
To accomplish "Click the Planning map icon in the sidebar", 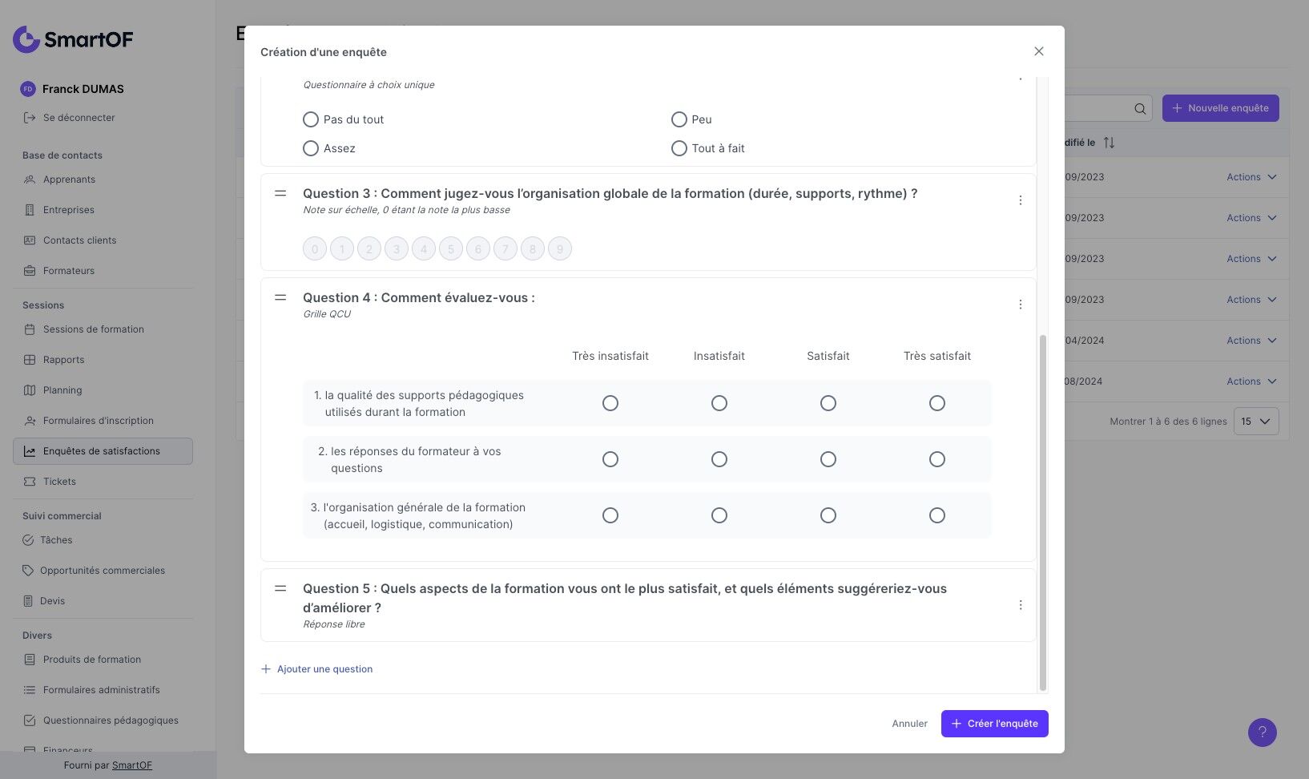I will point(30,390).
